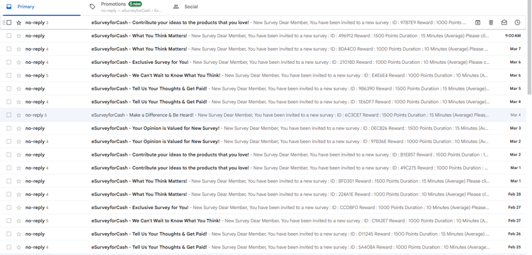Open 'Exclusive Survey for You!' from Mar 6
Viewport: 532px width, 255px height.
pyautogui.click(x=263, y=62)
